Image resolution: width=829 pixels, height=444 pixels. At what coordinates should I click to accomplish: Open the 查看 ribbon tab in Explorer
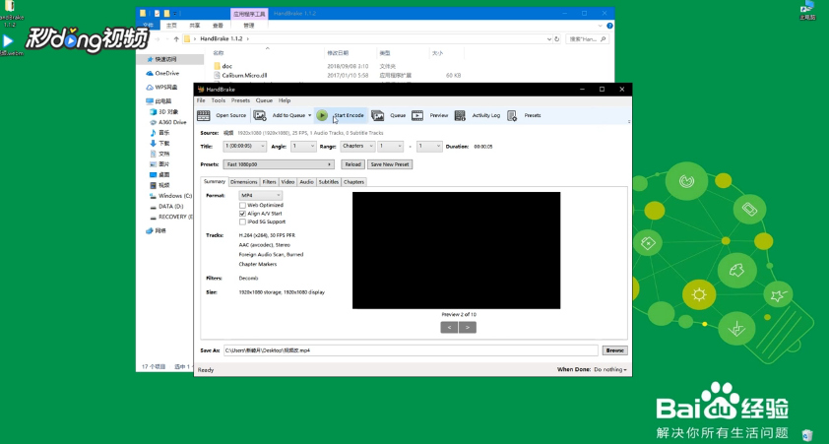[x=218, y=26]
